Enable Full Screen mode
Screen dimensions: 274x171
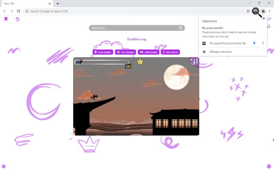(x=125, y=52)
